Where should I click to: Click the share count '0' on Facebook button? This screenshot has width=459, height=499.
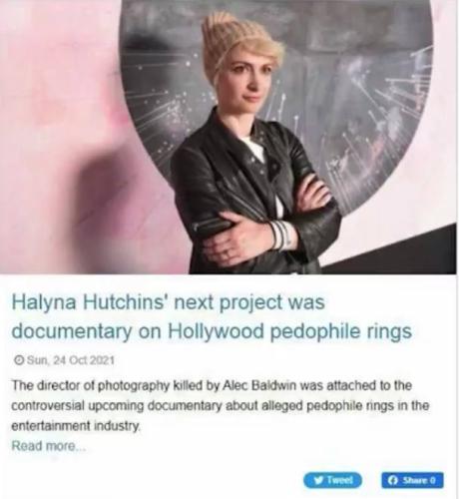[433, 480]
